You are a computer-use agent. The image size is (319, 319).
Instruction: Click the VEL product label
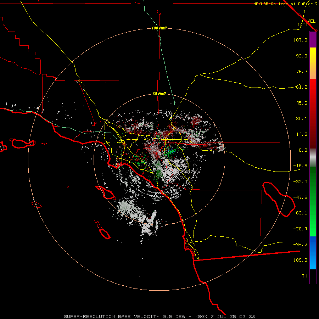point(311,21)
